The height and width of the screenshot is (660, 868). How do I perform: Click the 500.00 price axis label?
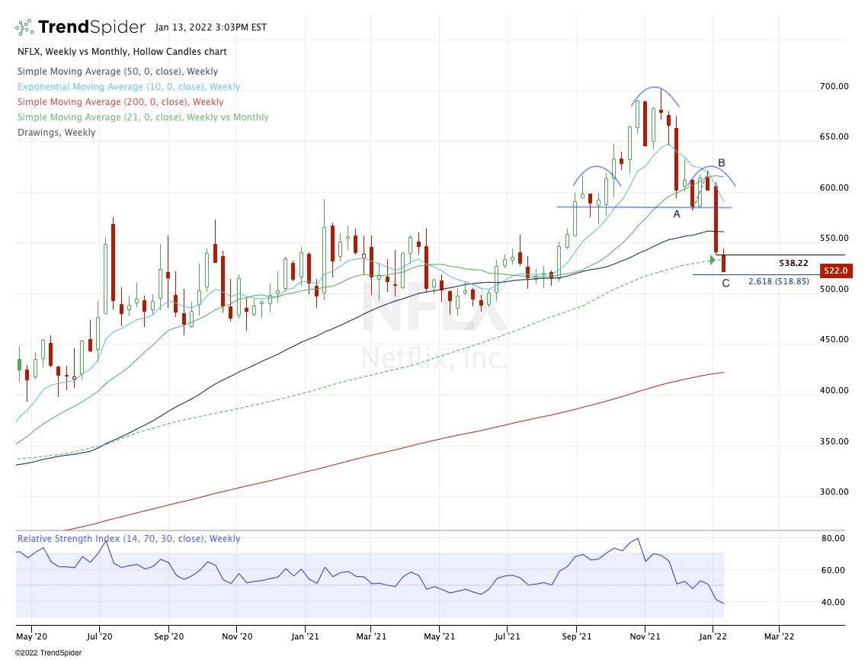(834, 289)
